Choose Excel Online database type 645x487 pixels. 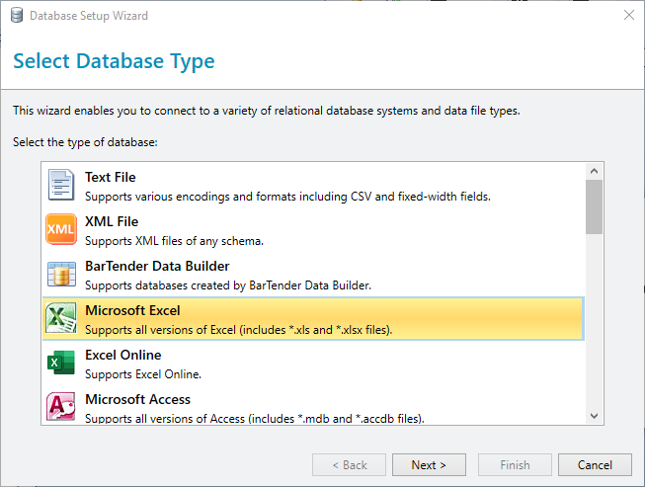(x=313, y=364)
